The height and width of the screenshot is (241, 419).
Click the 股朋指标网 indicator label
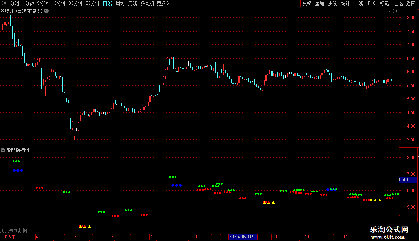18,151
